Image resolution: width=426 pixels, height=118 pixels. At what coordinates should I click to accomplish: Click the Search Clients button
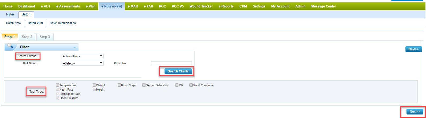click(178, 71)
